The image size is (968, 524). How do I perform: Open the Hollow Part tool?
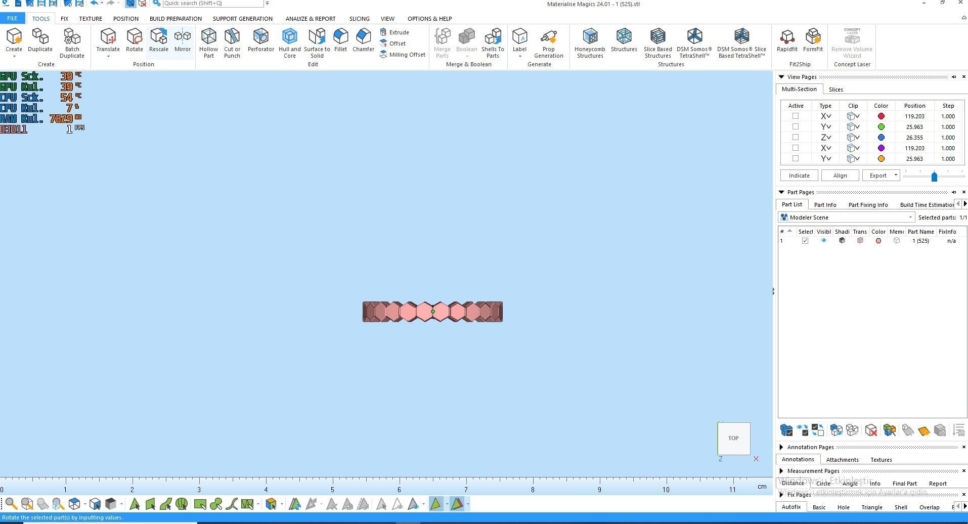tap(208, 43)
